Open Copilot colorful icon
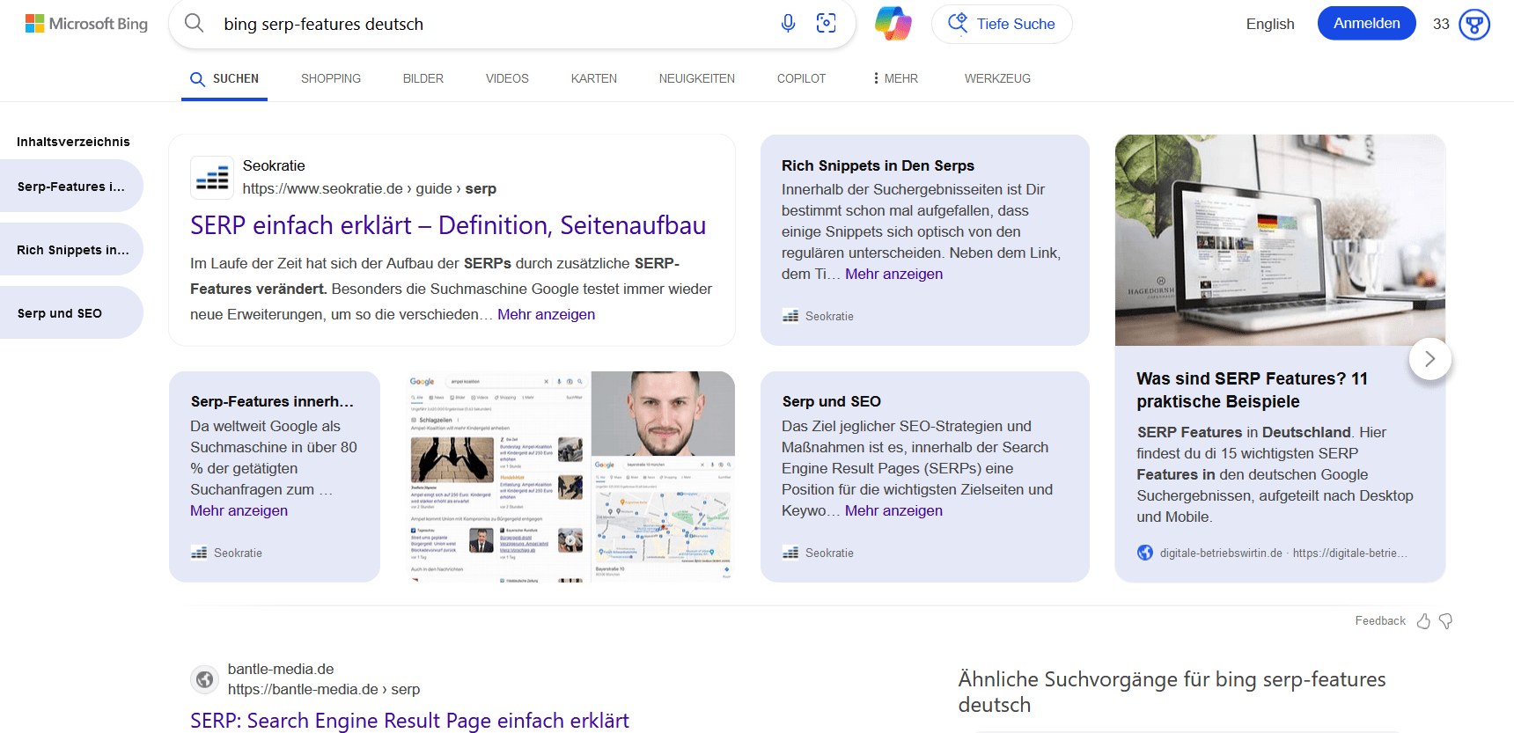Viewport: 1514px width, 733px height. click(893, 24)
